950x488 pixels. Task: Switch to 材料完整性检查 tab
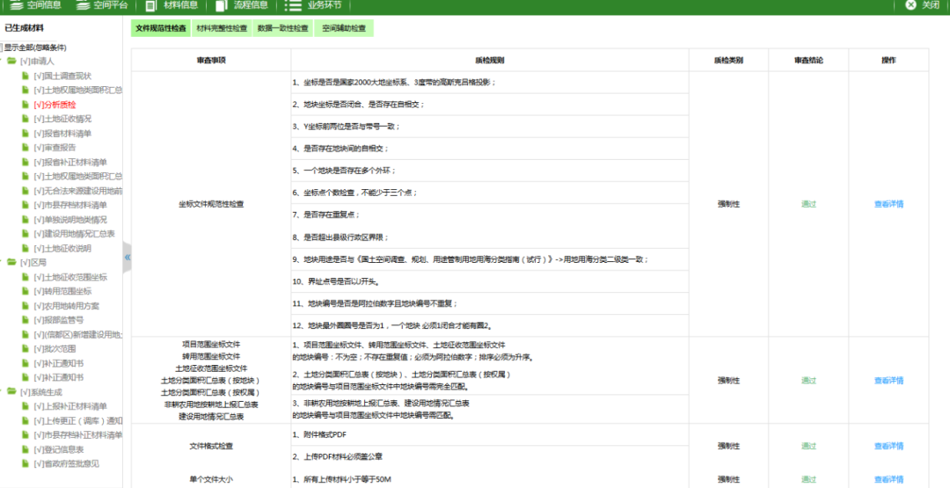point(222,28)
